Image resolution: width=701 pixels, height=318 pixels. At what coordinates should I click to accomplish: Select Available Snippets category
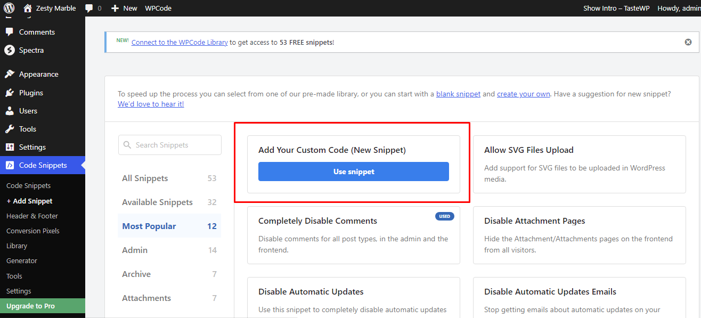169,202
